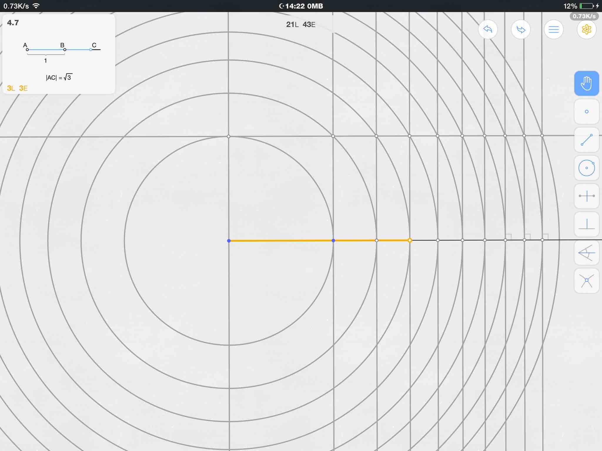Open the level 4.7 task card
602x451 pixels.
click(x=59, y=54)
